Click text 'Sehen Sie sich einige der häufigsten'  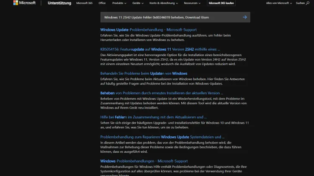[125, 123]
